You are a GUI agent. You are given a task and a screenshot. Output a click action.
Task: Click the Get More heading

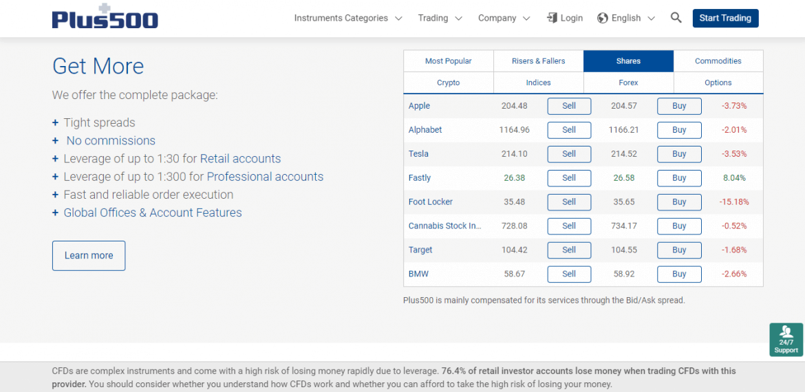(98, 66)
